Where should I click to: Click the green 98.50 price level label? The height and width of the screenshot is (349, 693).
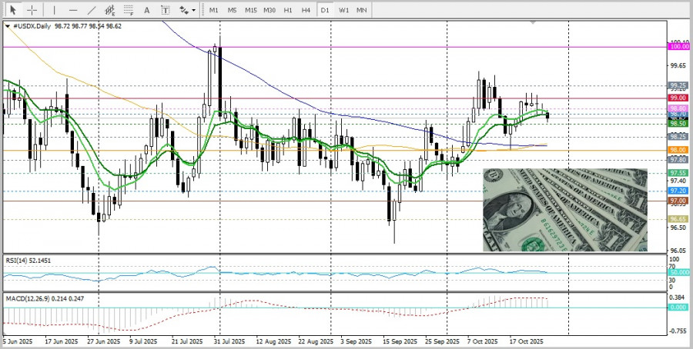coord(678,124)
